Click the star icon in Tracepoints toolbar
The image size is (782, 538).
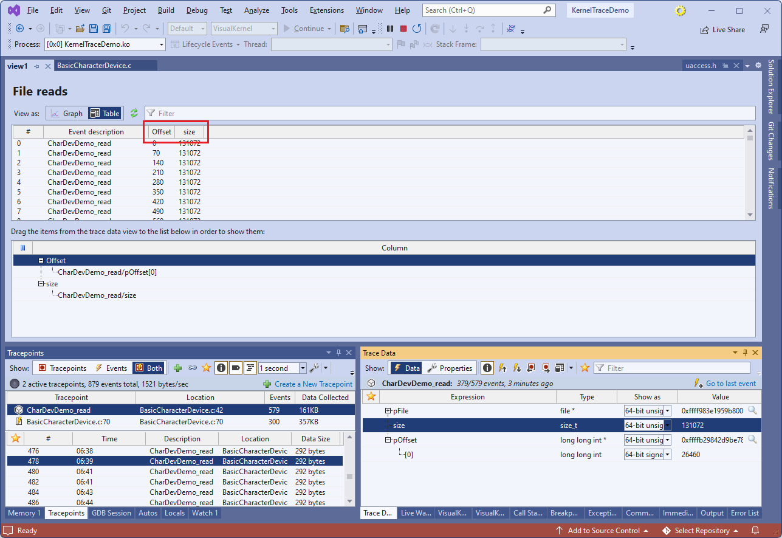(x=207, y=368)
